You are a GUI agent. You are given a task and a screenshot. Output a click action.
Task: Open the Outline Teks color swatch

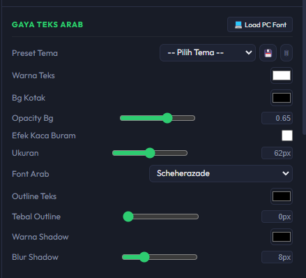[x=282, y=196]
